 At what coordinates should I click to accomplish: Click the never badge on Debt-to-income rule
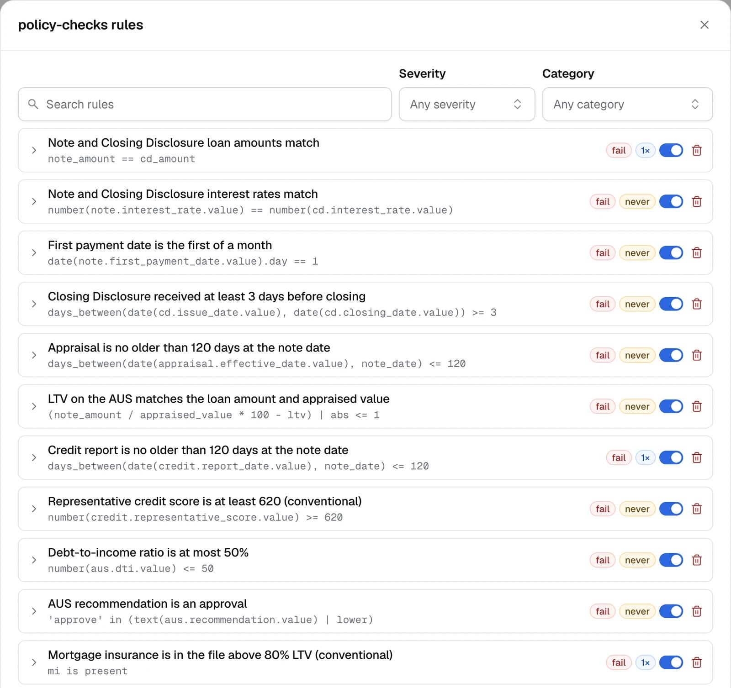tap(637, 560)
